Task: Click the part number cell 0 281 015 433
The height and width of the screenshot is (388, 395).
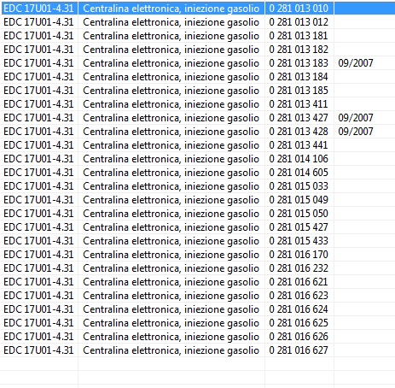Action: pyautogui.click(x=299, y=241)
